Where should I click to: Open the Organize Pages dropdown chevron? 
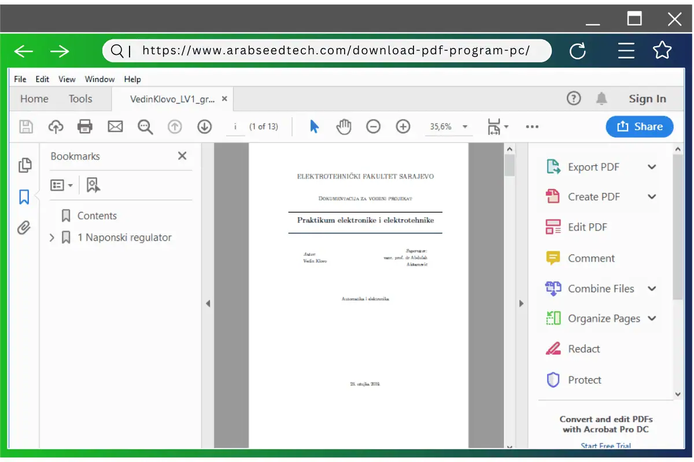[x=653, y=318]
